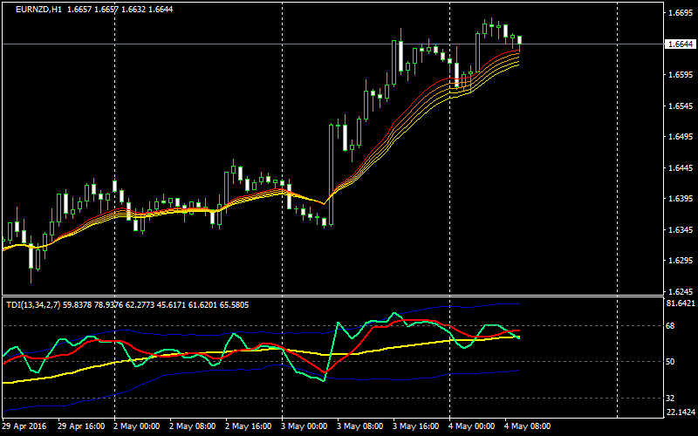Click the 81.6421 indicator scale value

(681, 303)
